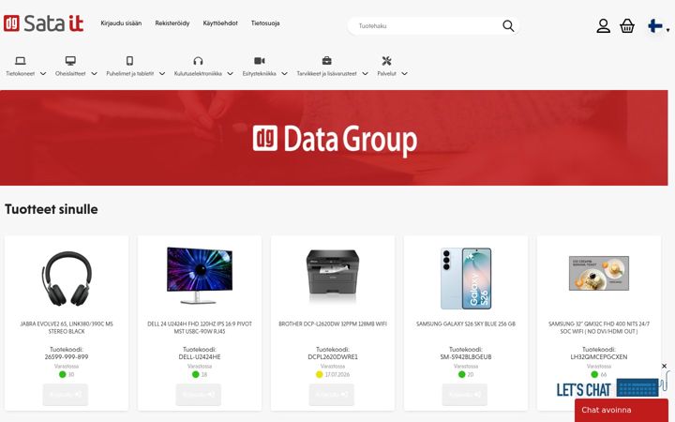Click the phone icon above Puhelimet ja tabletit

point(129,61)
